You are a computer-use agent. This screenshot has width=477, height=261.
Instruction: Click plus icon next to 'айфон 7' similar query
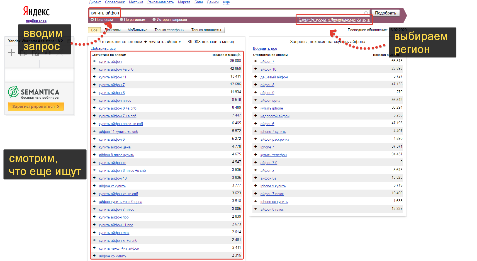click(255, 61)
